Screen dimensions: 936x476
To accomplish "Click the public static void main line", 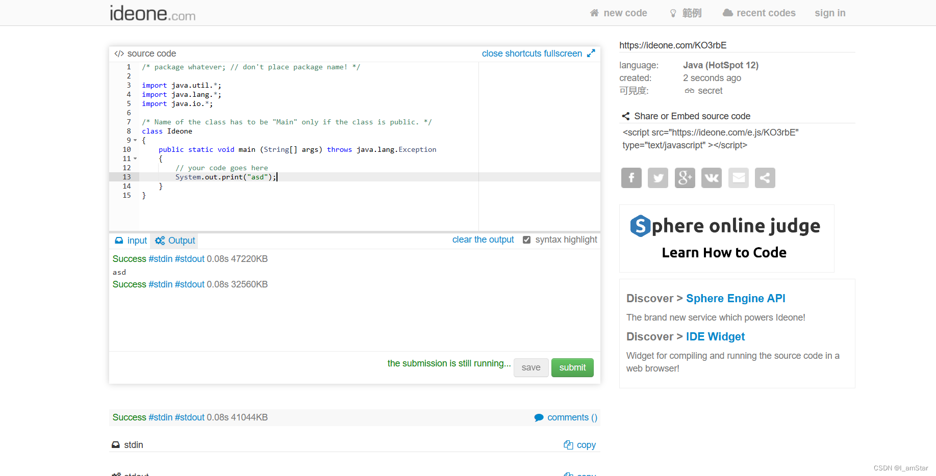I will 297,149.
